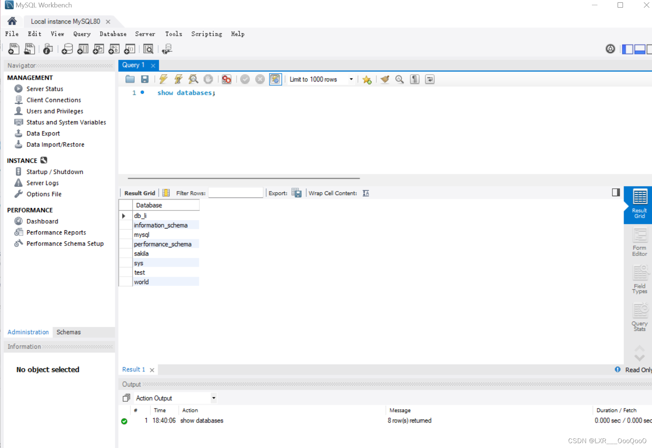Image resolution: width=652 pixels, height=448 pixels.
Task: Close the Result 1 tab
Action: point(152,370)
